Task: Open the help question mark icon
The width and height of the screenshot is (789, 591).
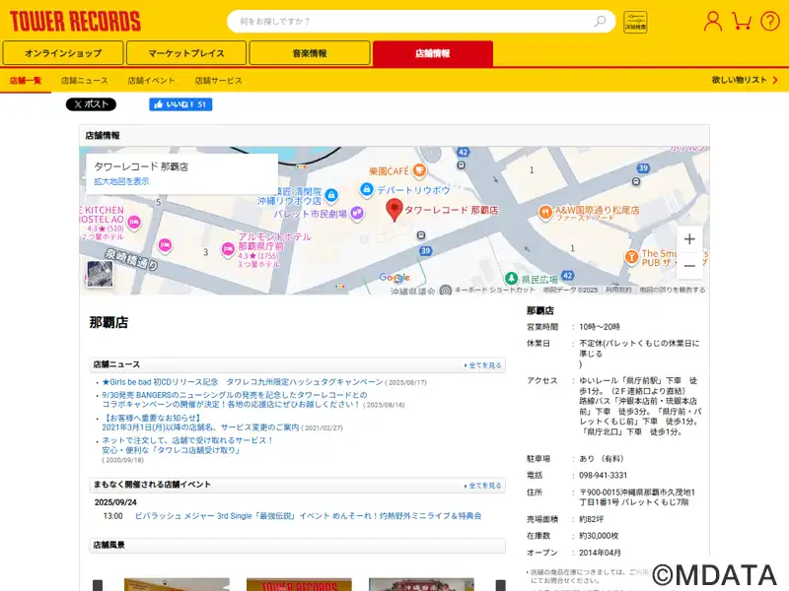Action: [770, 21]
